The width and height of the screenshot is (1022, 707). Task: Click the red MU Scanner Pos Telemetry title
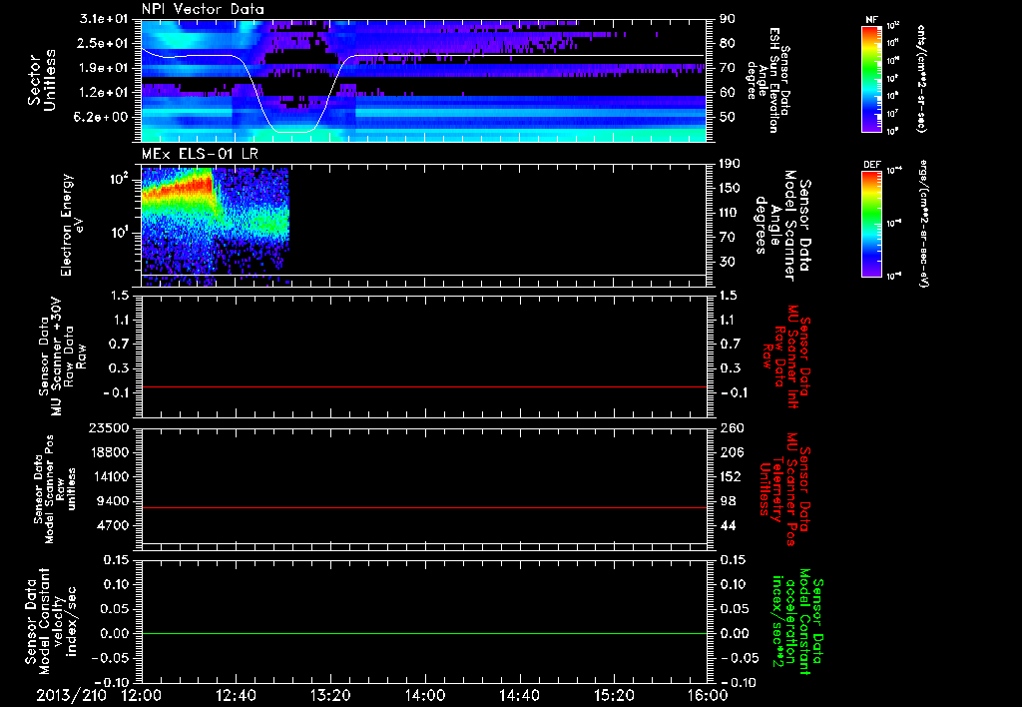click(x=785, y=489)
